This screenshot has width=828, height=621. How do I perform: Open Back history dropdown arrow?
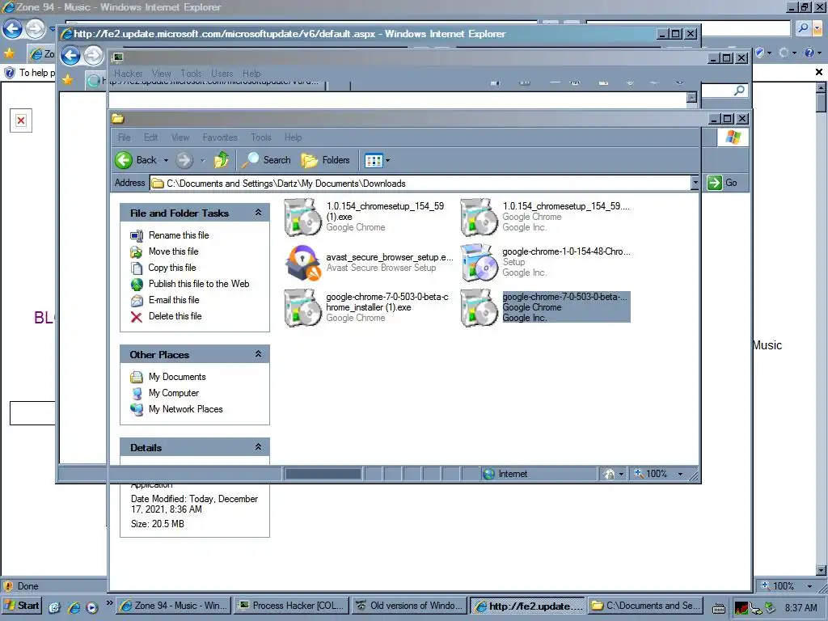[x=166, y=160]
